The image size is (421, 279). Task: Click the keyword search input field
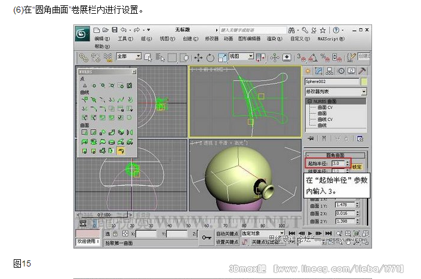253,30
